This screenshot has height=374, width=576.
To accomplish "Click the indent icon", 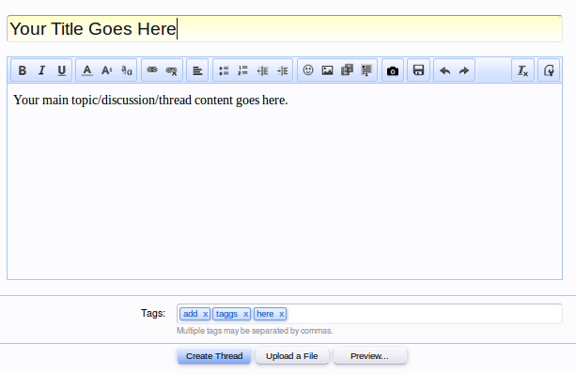I will pyautogui.click(x=283, y=70).
